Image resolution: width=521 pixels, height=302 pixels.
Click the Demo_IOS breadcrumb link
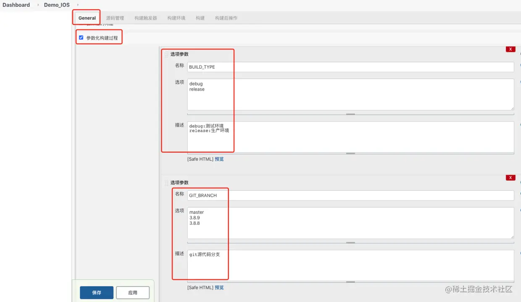point(57,5)
